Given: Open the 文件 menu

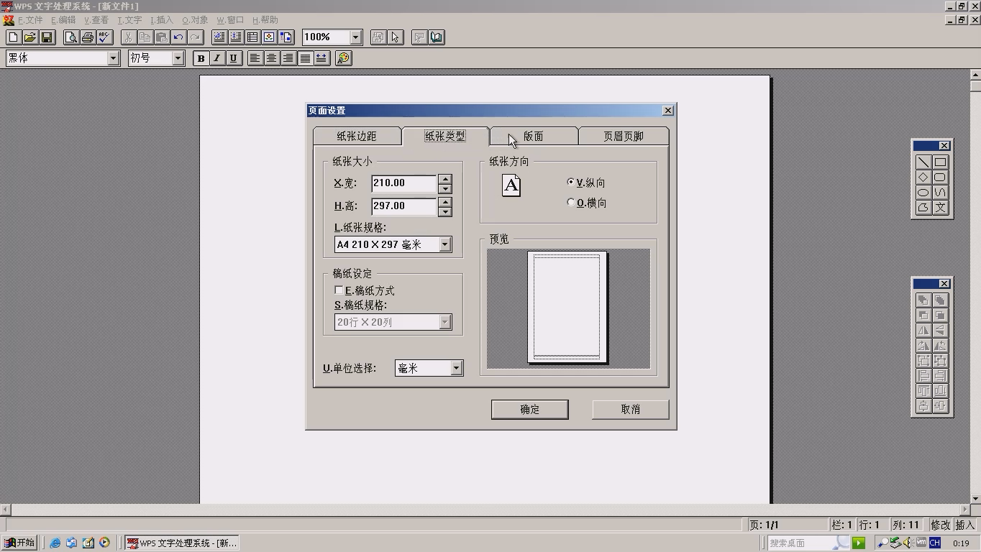Looking at the screenshot, I should click(30, 20).
